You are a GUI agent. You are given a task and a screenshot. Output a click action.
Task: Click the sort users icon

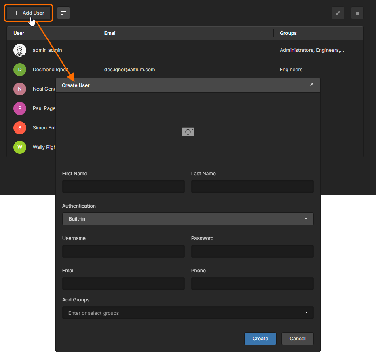[63, 13]
